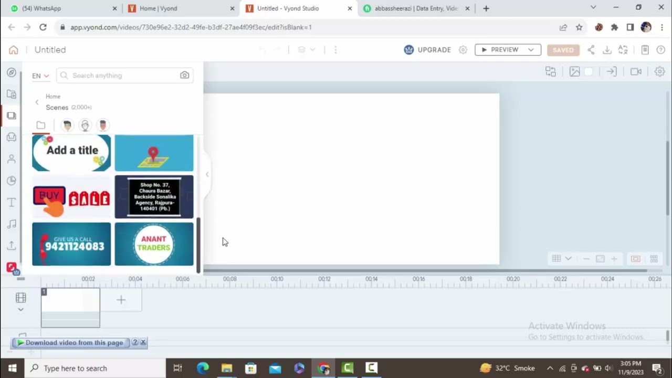This screenshot has height=378, width=672.
Task: Open the Camera tool icon
Action: [636, 72]
